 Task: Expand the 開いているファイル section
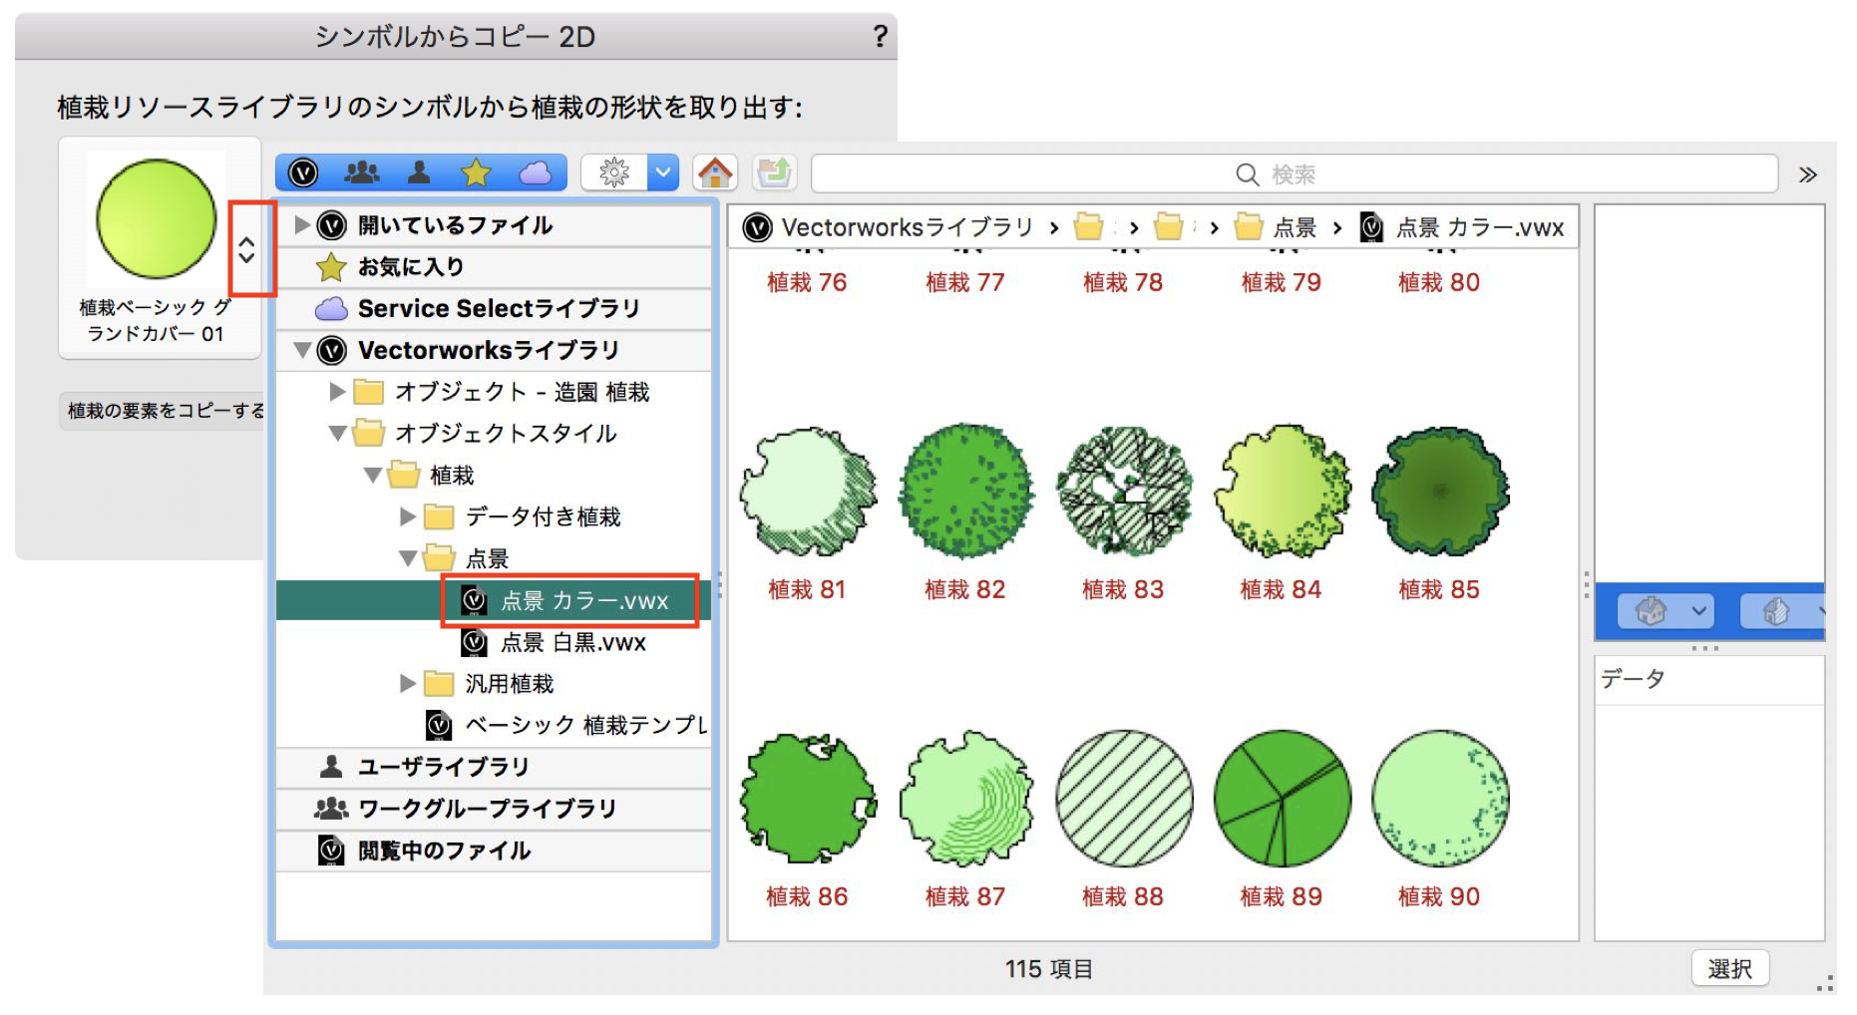point(302,225)
